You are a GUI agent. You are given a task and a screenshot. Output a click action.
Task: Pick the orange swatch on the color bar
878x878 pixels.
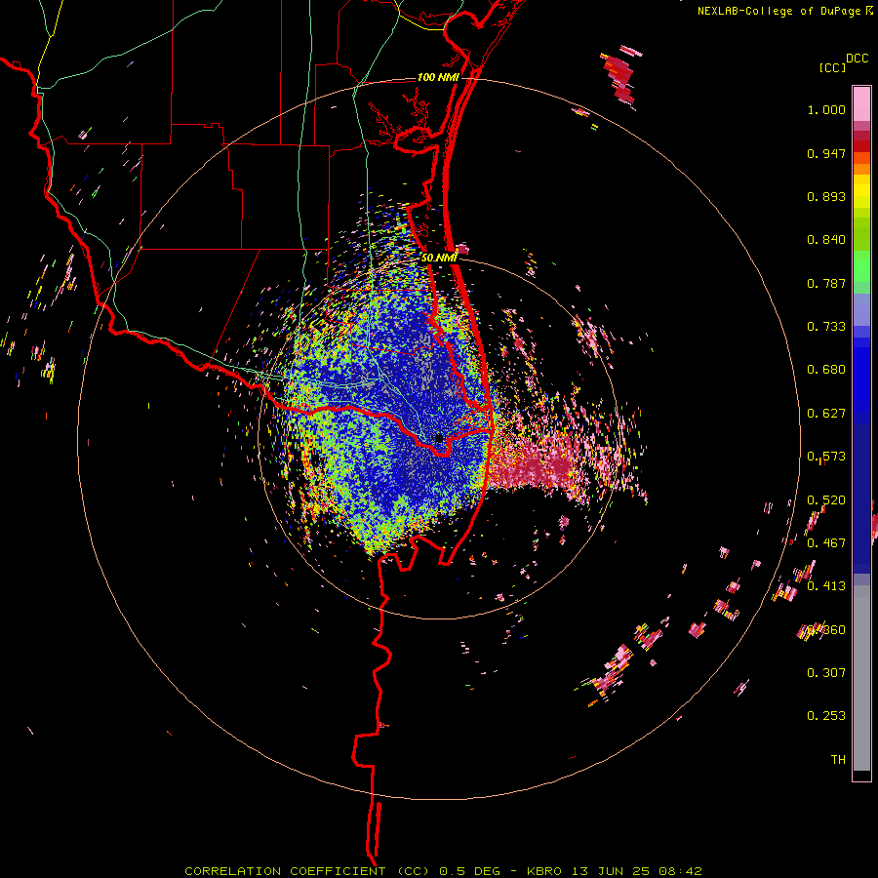point(861,169)
